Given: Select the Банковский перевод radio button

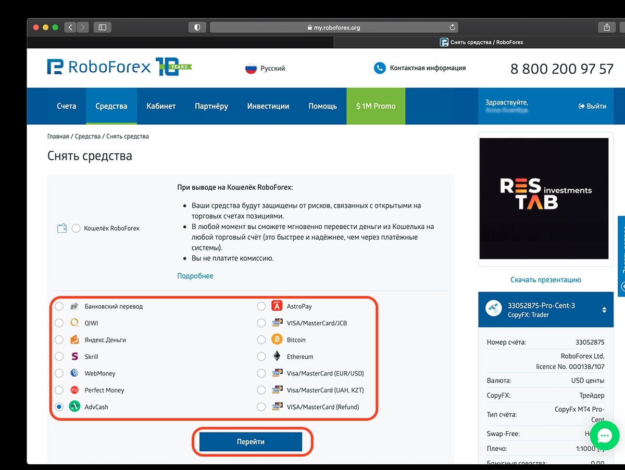Looking at the screenshot, I should coord(59,306).
